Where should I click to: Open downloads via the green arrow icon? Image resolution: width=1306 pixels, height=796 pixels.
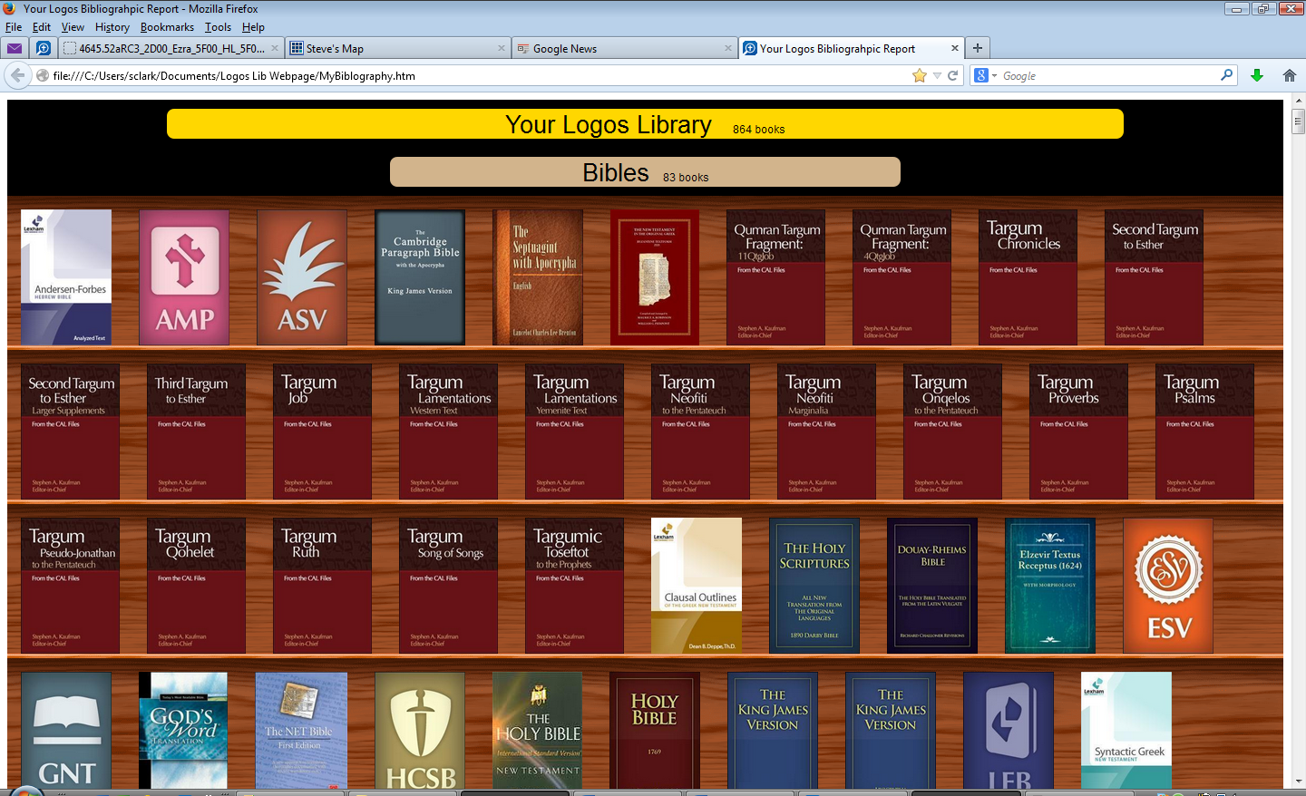[1257, 75]
